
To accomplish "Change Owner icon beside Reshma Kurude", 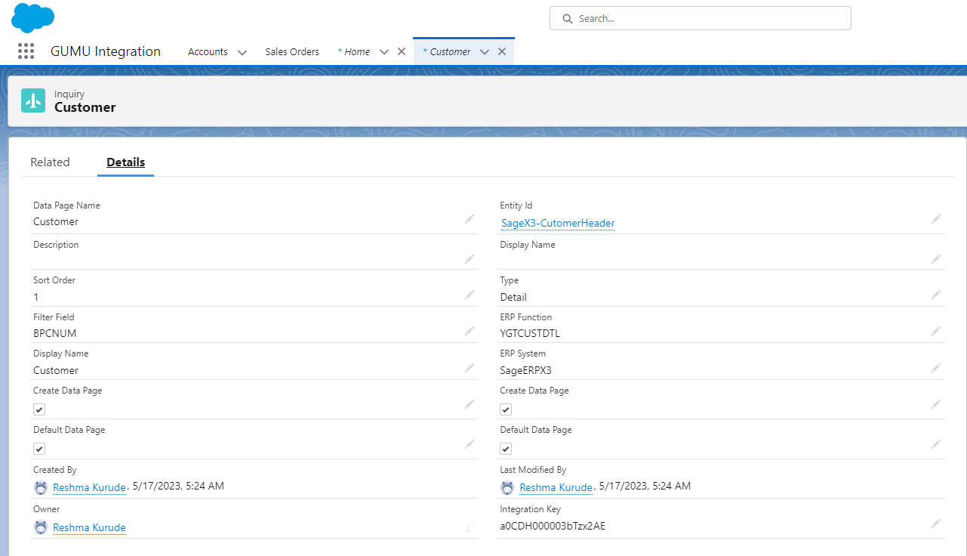I will (470, 527).
